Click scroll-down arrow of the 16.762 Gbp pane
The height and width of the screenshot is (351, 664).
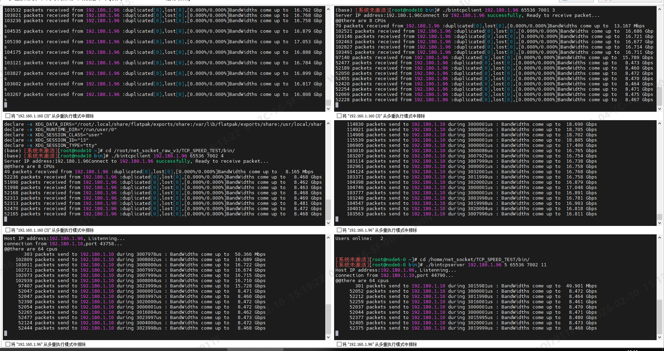[x=328, y=109]
